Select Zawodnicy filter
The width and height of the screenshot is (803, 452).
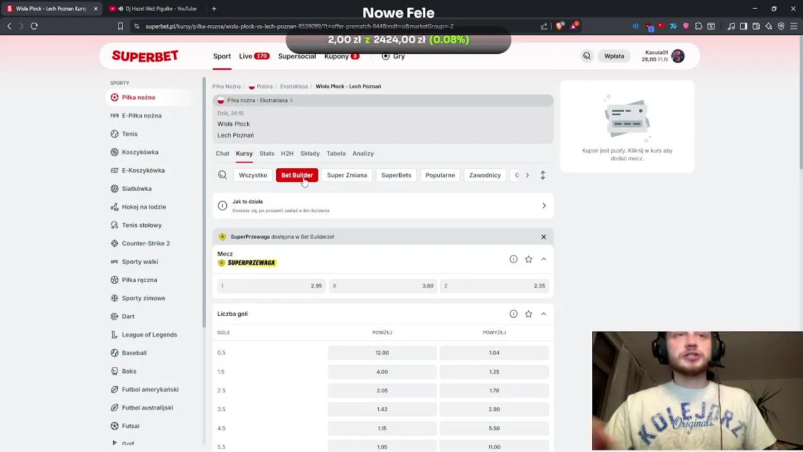pos(485,175)
